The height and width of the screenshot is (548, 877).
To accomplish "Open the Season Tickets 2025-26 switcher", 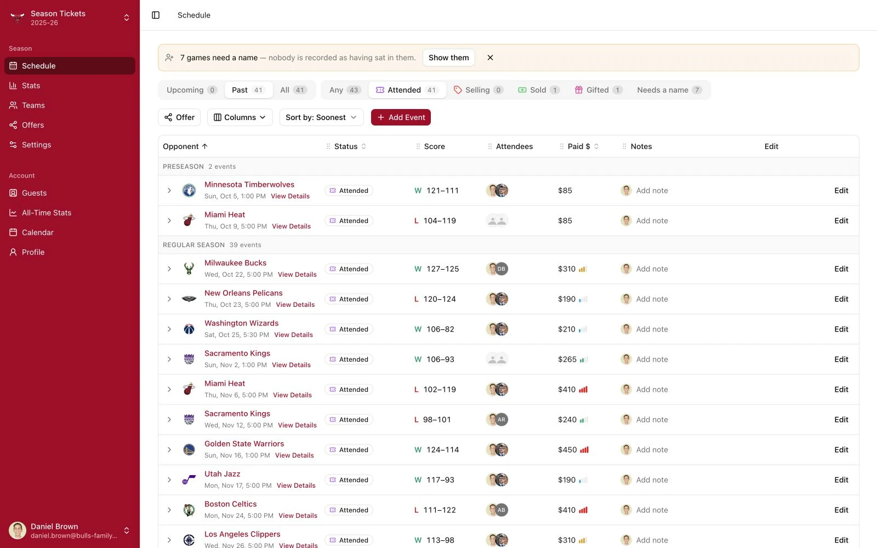I will click(70, 18).
